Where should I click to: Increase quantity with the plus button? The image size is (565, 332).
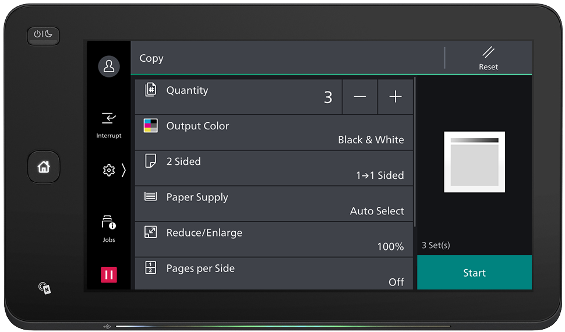click(x=395, y=97)
